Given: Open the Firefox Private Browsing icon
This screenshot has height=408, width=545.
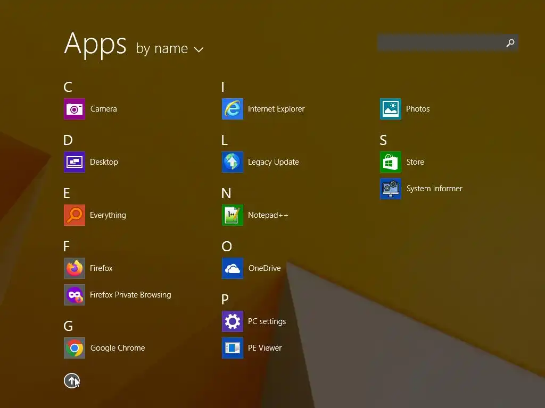Looking at the screenshot, I should click(75, 295).
